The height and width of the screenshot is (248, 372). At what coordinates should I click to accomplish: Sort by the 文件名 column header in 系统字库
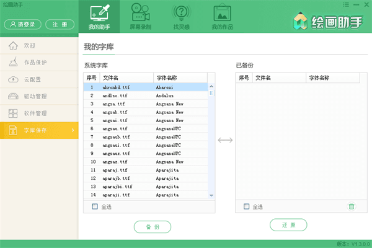click(126, 78)
